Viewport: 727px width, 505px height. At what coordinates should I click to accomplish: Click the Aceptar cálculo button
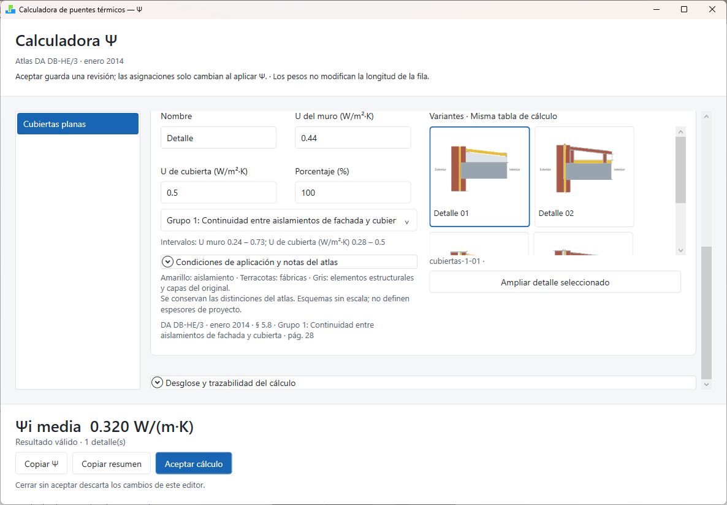pyautogui.click(x=194, y=464)
